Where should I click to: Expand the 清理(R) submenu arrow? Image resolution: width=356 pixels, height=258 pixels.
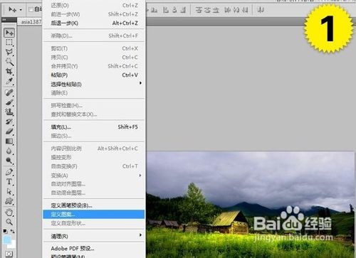[x=140, y=235]
